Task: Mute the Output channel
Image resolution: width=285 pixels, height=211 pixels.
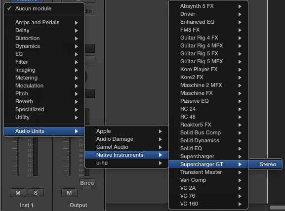Action: (x=69, y=193)
